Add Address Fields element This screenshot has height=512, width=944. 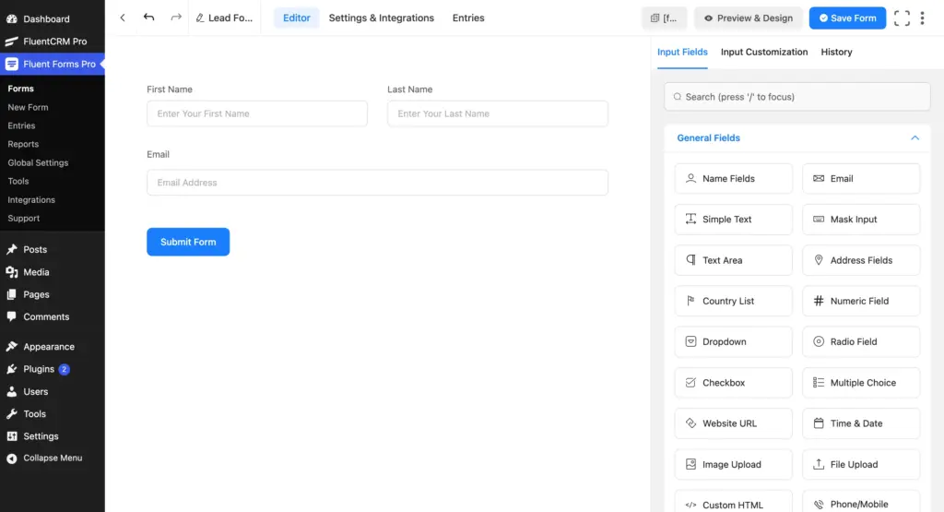pos(861,260)
